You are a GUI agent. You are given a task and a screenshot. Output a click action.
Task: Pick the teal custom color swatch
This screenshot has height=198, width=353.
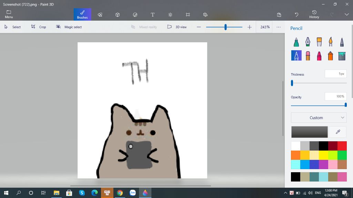click(314, 177)
